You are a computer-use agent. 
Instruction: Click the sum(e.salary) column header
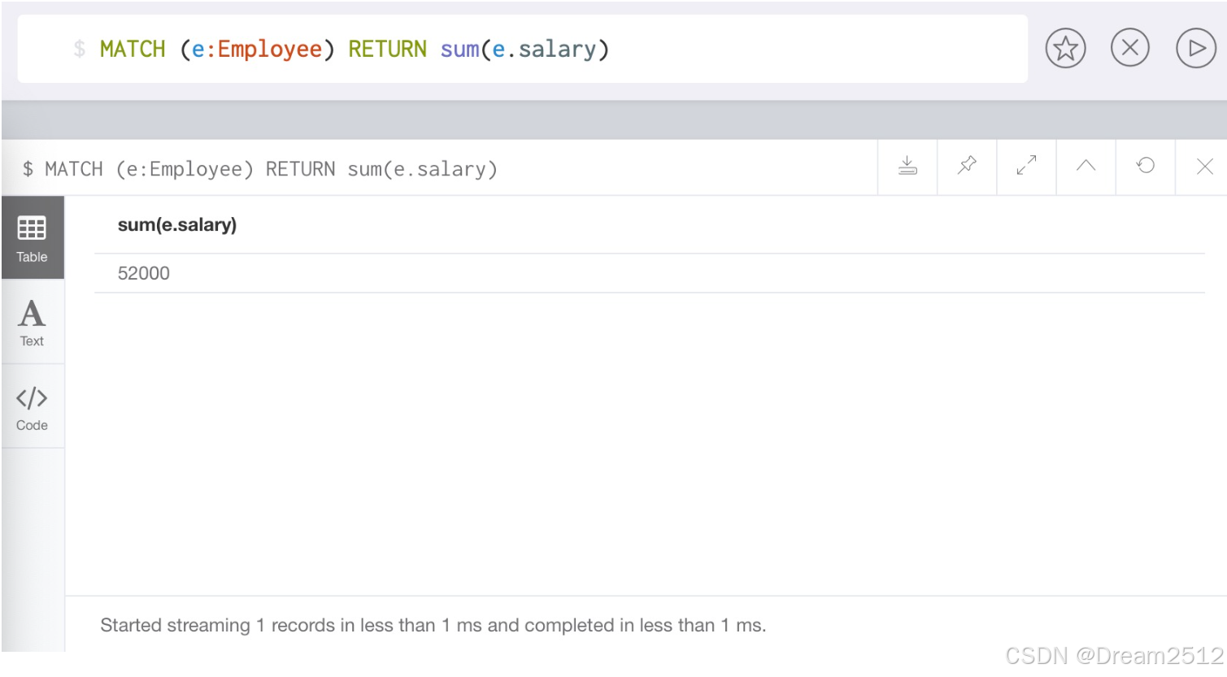click(x=177, y=225)
